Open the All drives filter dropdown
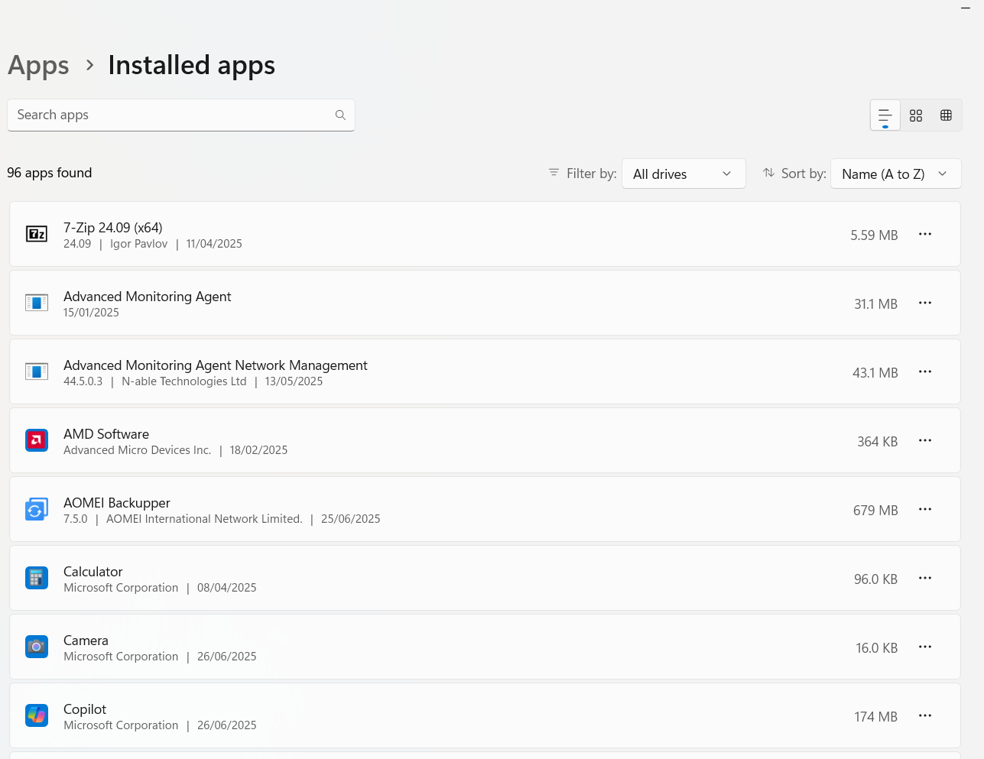984x759 pixels. pyautogui.click(x=684, y=174)
